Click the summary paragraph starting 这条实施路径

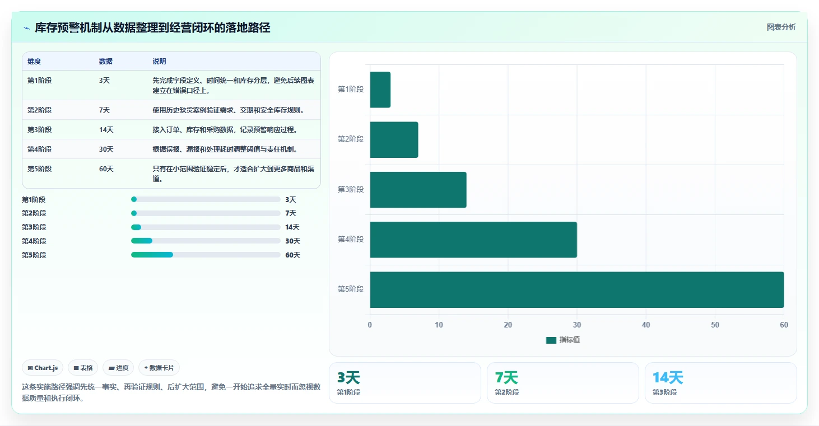[171, 393]
